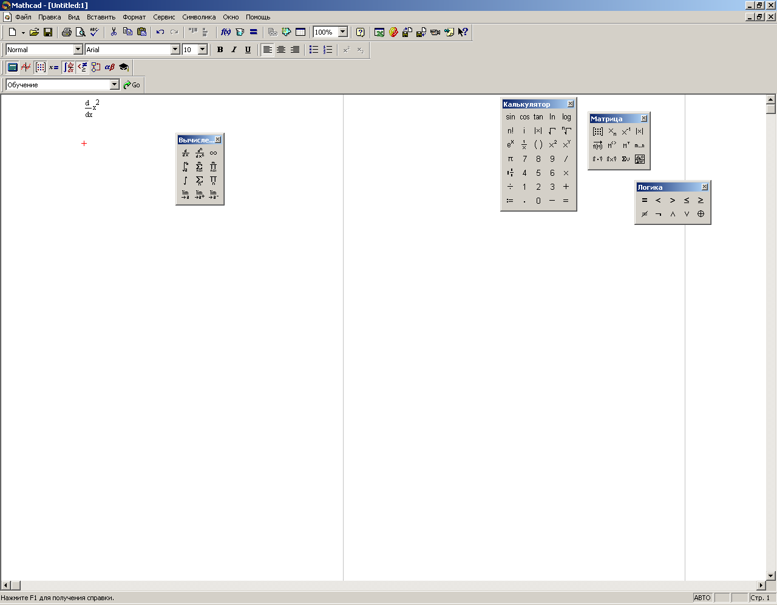
Task: Insert e to the x from Calculator
Action: click(x=511, y=145)
